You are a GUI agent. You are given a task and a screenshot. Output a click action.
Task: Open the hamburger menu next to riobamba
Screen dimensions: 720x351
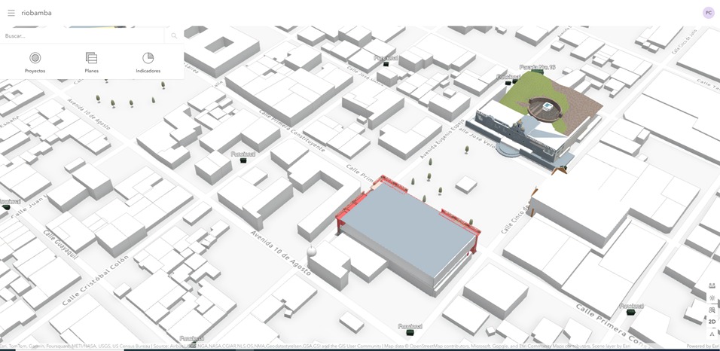(x=11, y=13)
